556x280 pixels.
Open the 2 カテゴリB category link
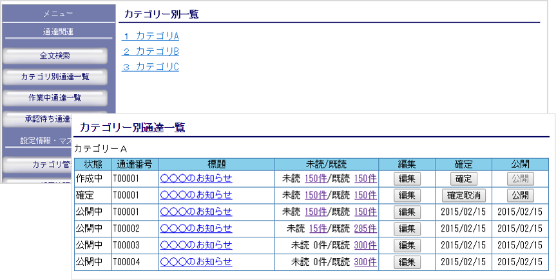coord(150,51)
